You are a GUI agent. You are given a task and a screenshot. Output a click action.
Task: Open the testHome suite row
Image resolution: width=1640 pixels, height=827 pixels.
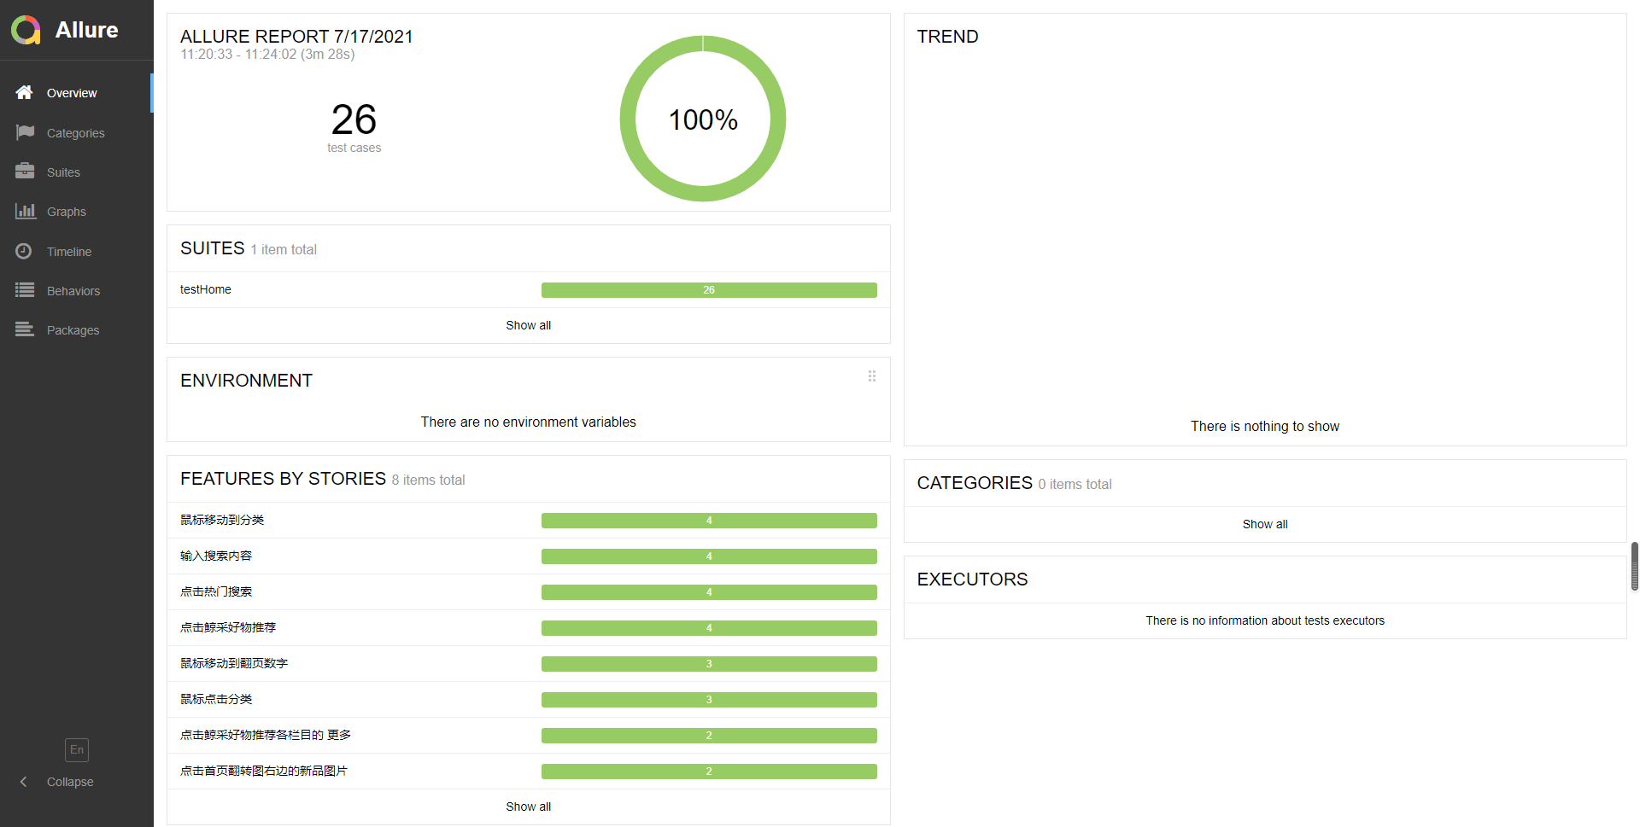528,290
